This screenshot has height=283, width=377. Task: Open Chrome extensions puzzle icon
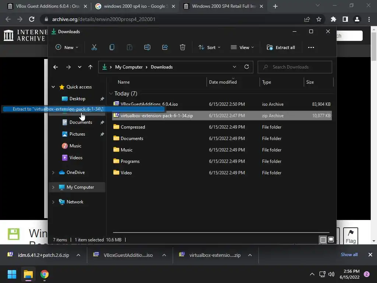tap(333, 19)
